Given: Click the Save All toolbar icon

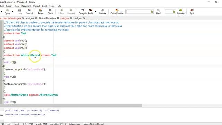Looking at the screenshot, I should (x=29, y=11).
